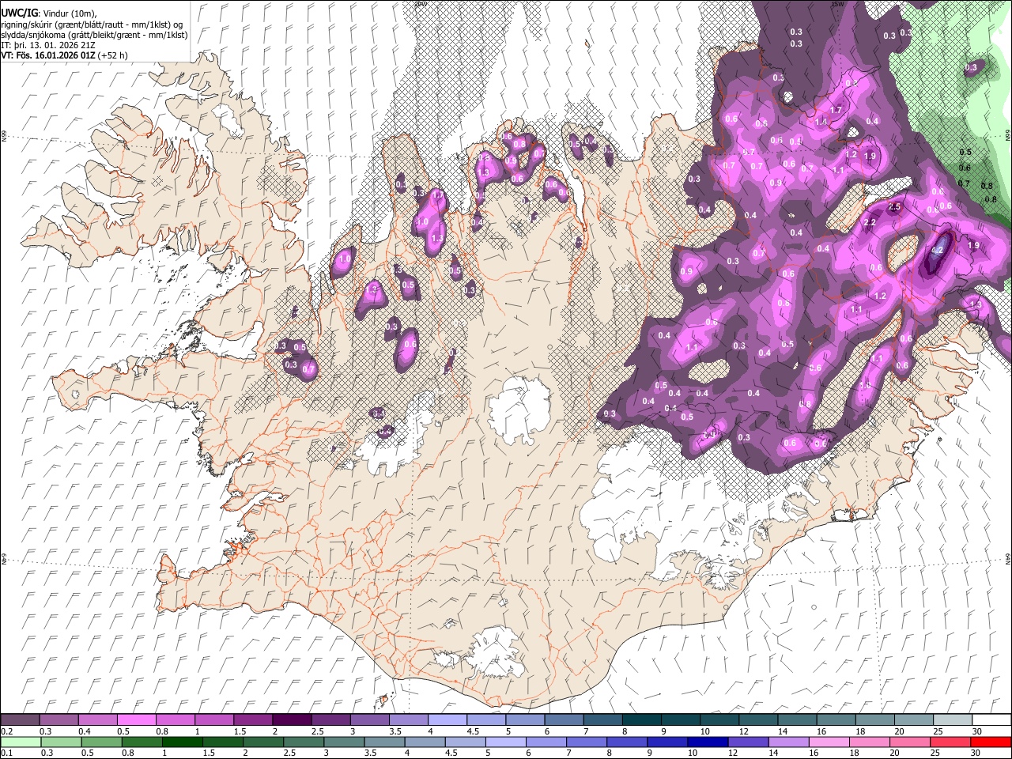This screenshot has height=759, width=1012.
Task: Pick upper legend swatch between 0.3 and 0.4
Action: pos(59,720)
